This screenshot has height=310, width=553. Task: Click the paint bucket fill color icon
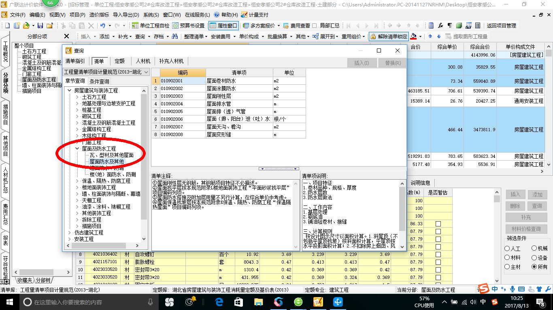413,36
